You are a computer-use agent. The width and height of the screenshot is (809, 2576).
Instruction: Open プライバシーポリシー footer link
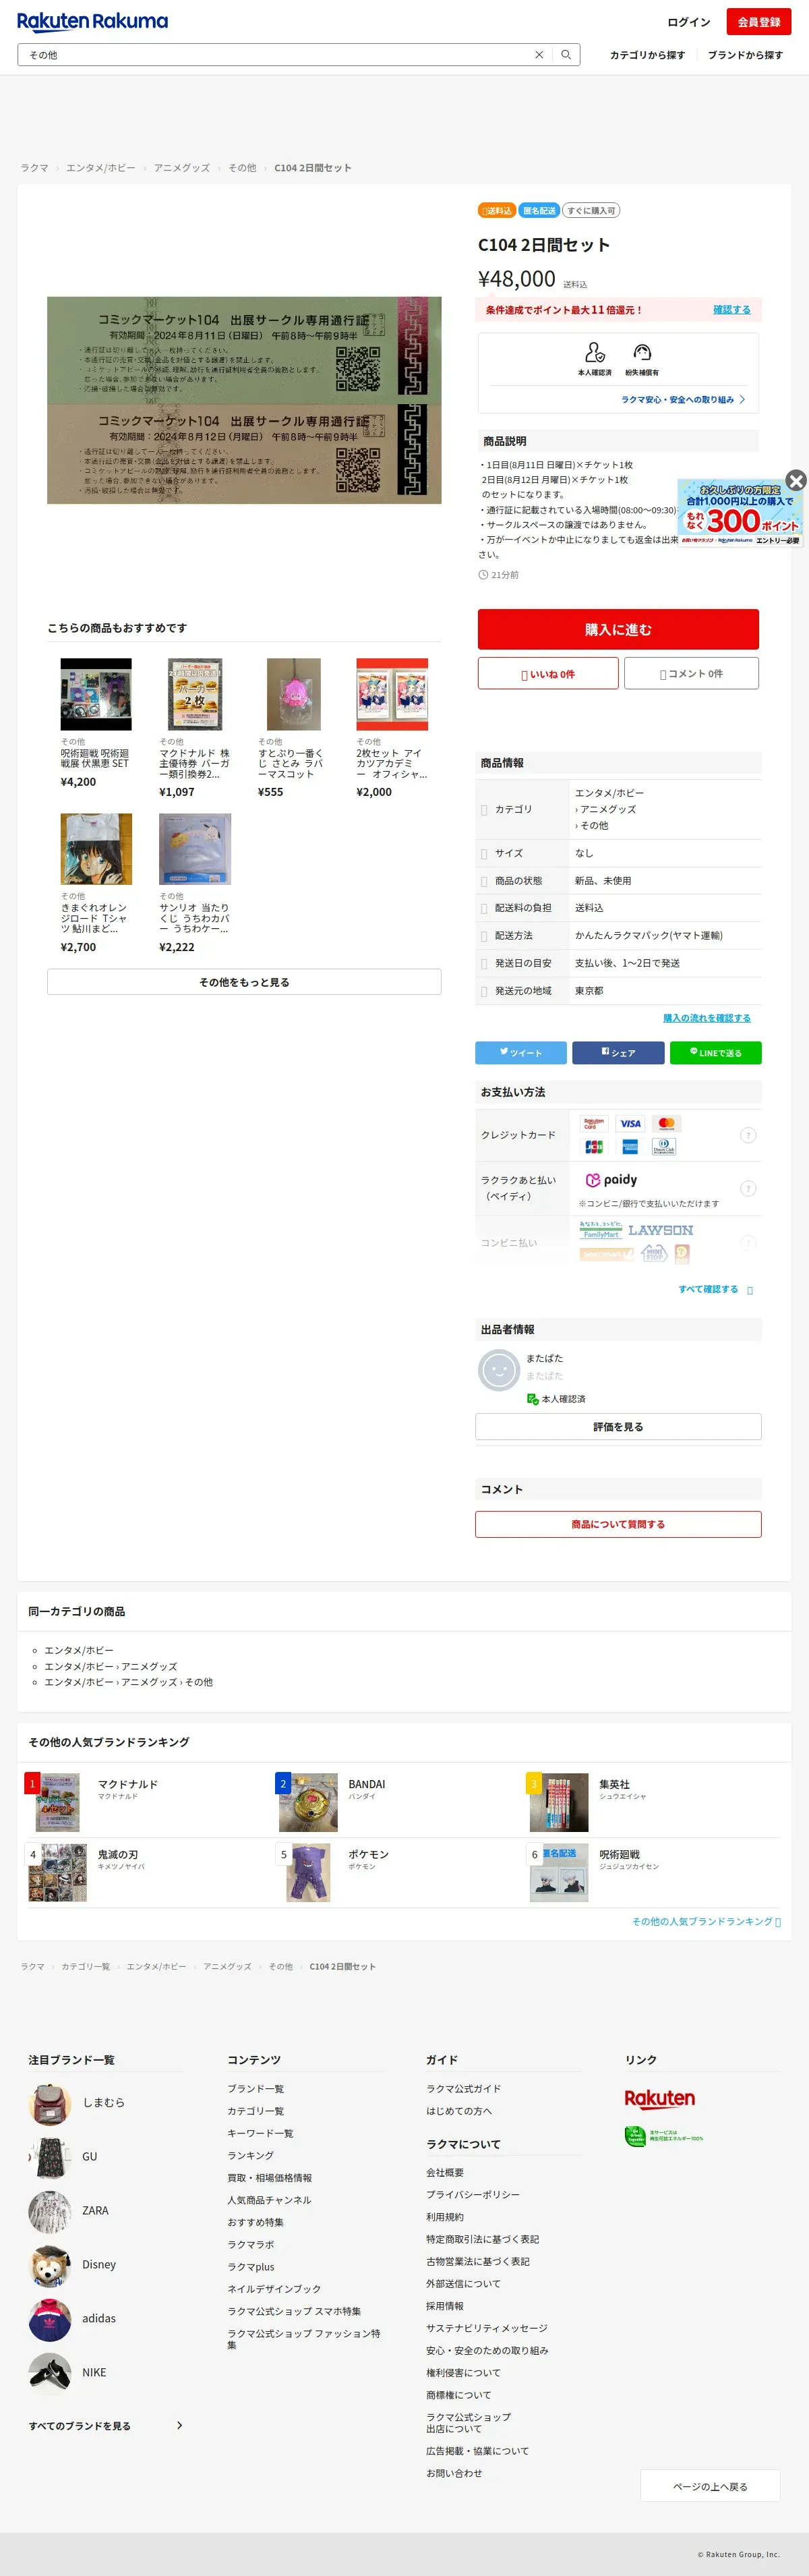473,2194
